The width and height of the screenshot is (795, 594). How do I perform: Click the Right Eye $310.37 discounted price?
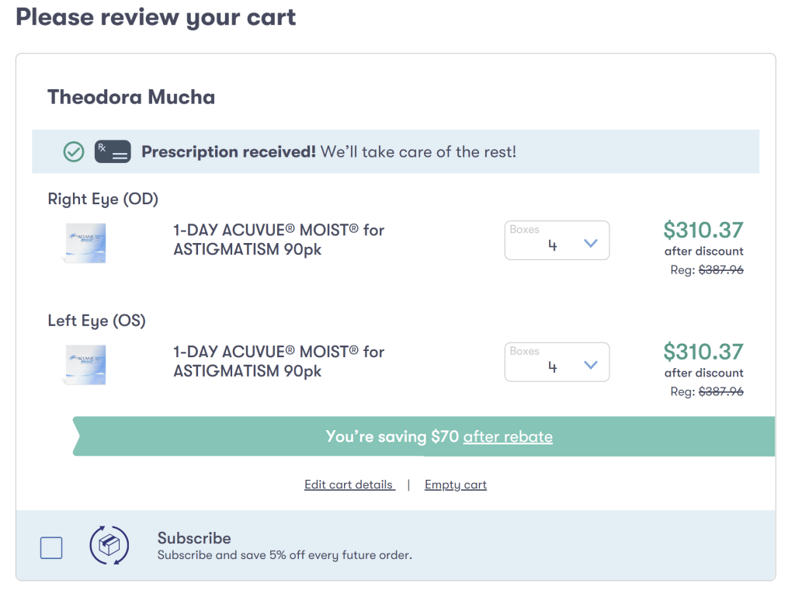[x=703, y=230]
